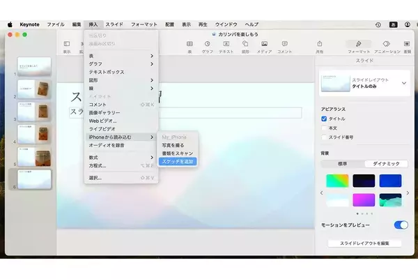Show next backgrounds with the right arrow
Viewport: 418px width, 279px height.
(408, 192)
